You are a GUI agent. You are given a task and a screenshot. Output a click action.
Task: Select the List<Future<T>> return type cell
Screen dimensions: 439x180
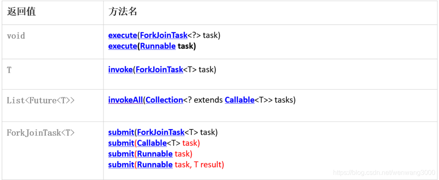click(x=41, y=100)
